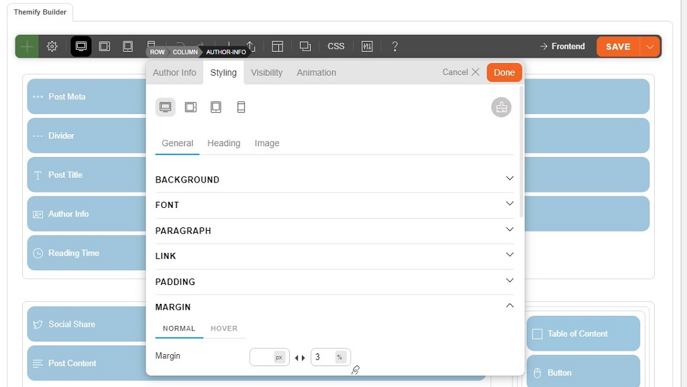Viewport: 687px width, 387px height.
Task: Collapse the MARGIN section
Action: coord(334,307)
